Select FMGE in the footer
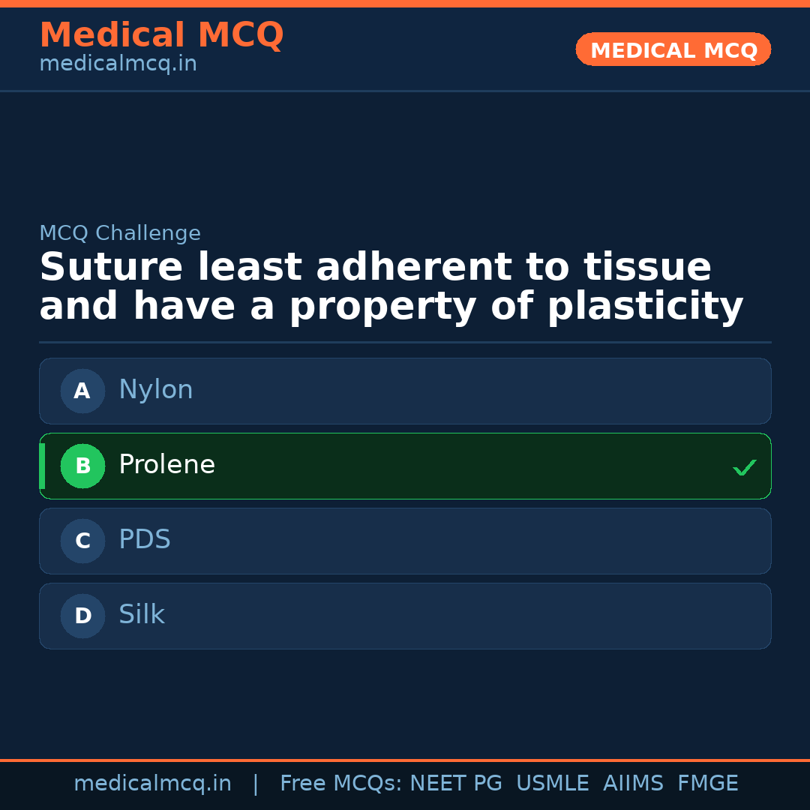The width and height of the screenshot is (810, 810). click(707, 784)
